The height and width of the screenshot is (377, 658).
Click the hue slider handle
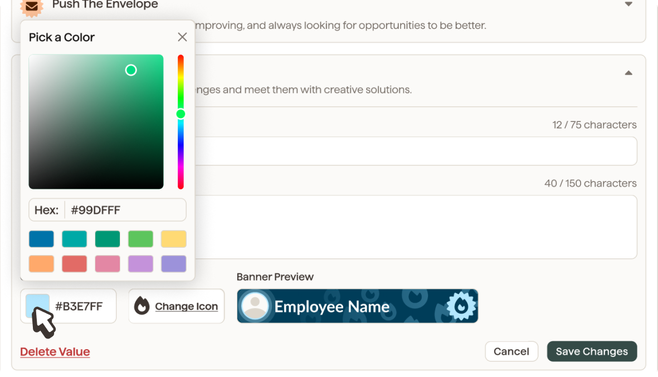tap(181, 113)
